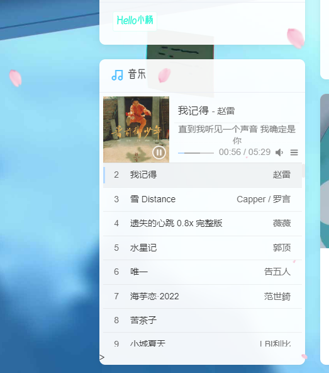Mute the volume speaker icon
Image resolution: width=329 pixels, height=373 pixels.
tap(279, 152)
